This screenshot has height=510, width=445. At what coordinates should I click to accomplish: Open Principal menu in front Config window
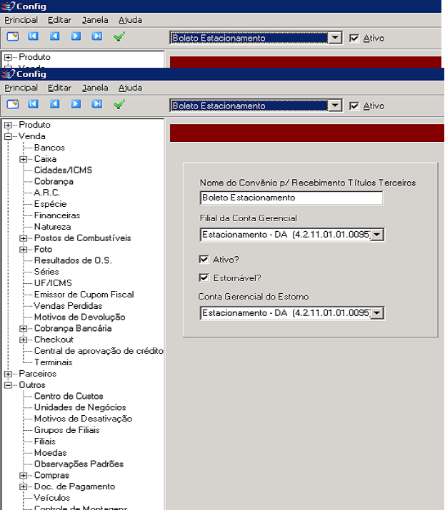point(21,88)
